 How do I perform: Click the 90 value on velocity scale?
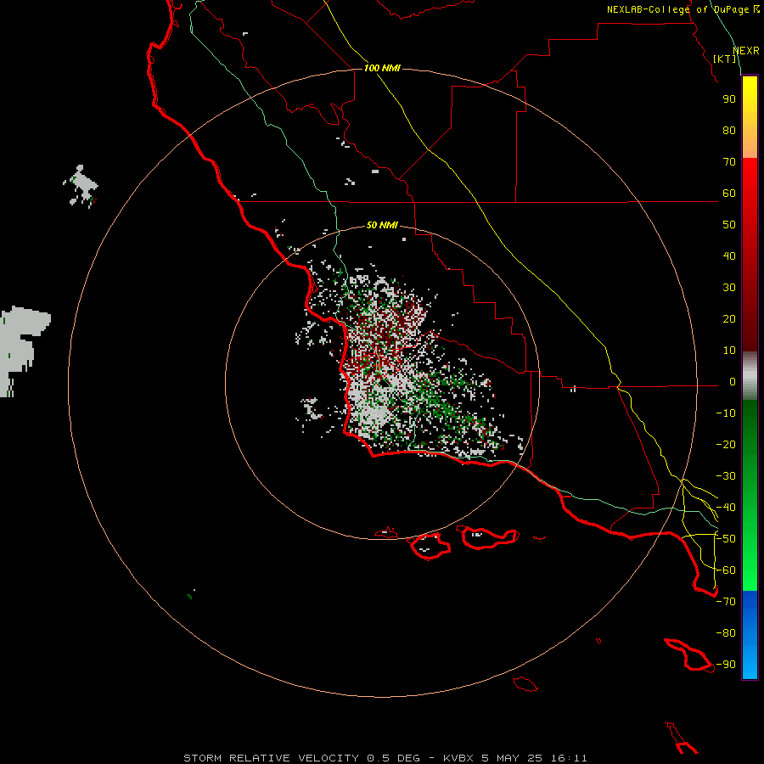729,99
